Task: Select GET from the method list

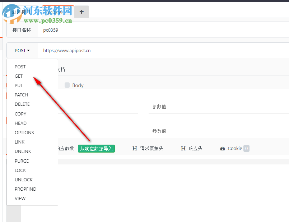Action: 19,76
